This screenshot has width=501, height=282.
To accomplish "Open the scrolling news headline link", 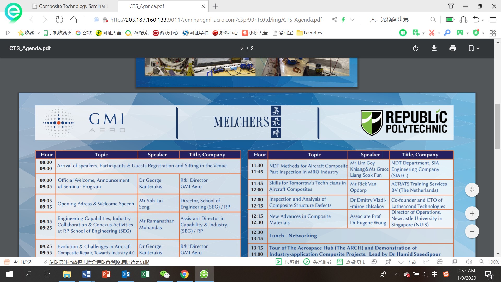I will (99, 262).
